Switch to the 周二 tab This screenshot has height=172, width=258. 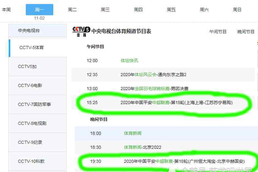pos(72,10)
